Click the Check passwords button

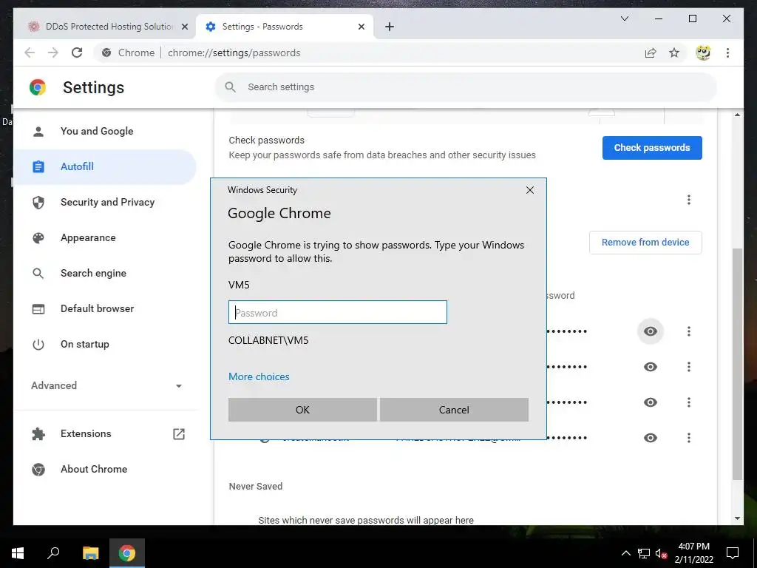[652, 148]
